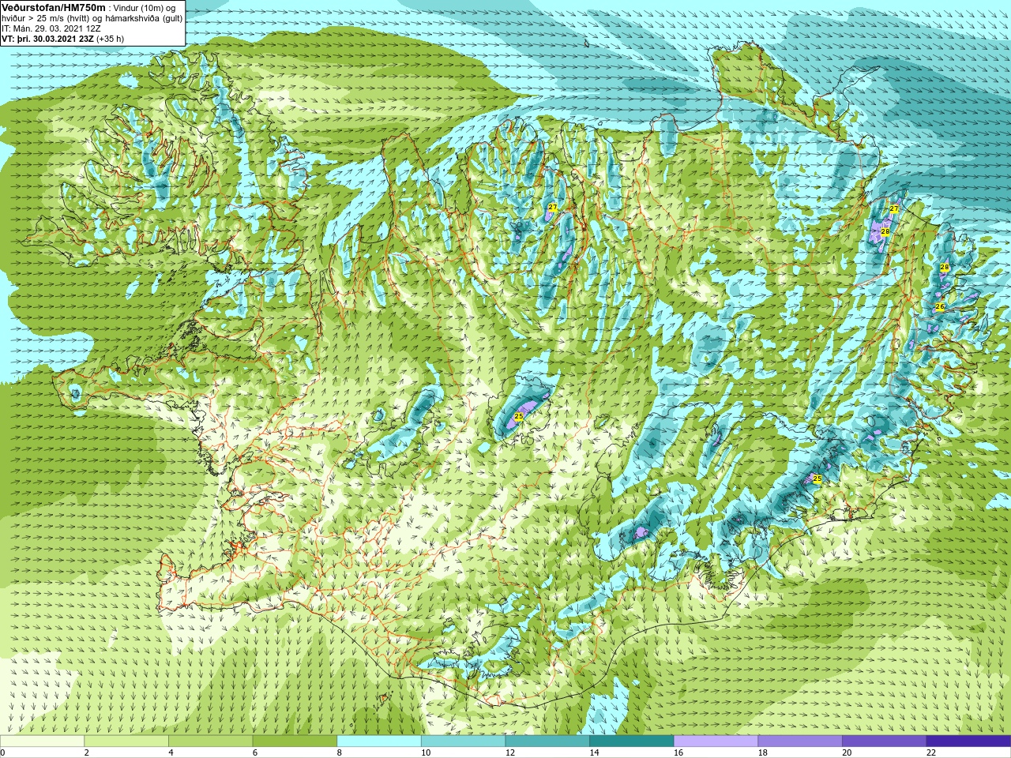The image size is (1011, 758).
Task: Click the legend scale number 14
Action: [594, 752]
